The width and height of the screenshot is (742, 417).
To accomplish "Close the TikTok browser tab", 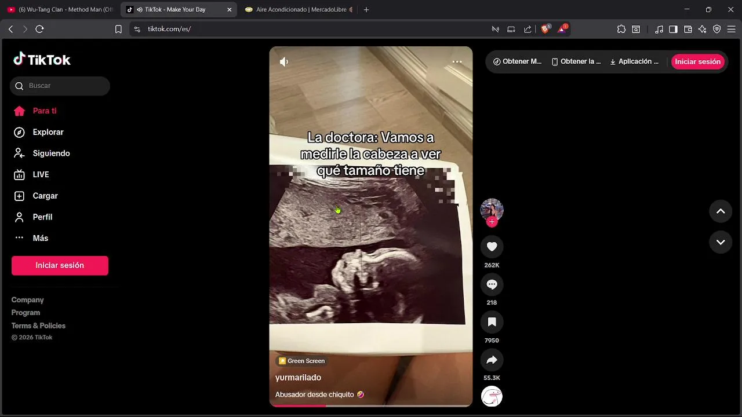I will point(230,9).
